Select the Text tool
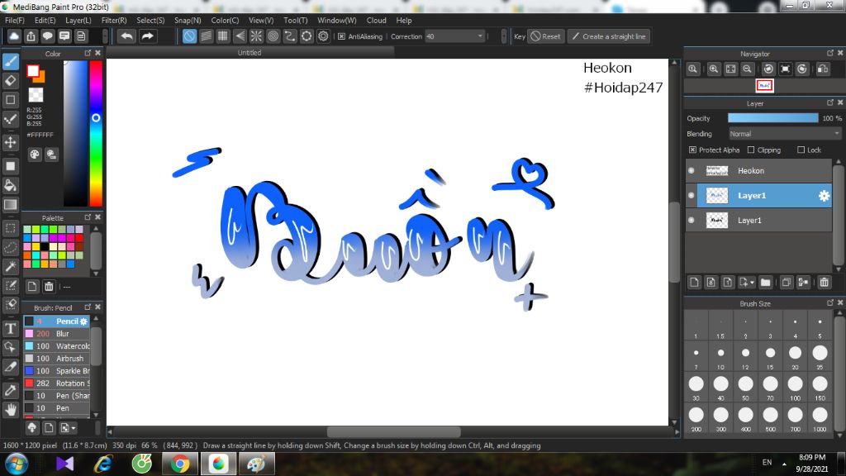Viewport: 846px width, 476px height. tap(10, 328)
